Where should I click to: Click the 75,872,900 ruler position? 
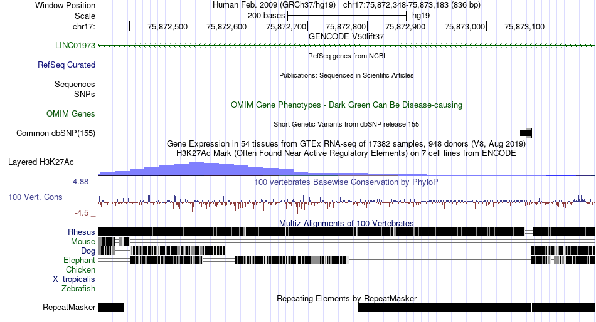pos(406,26)
